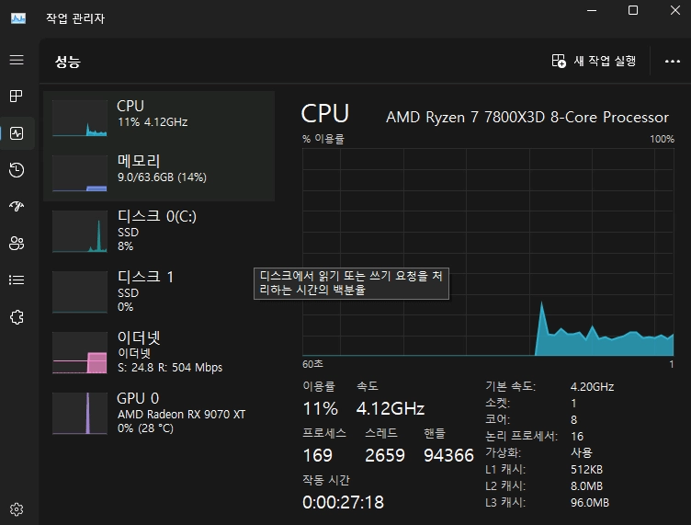This screenshot has width=691, height=525.
Task: Select the Performance page icon
Action: coord(17,133)
